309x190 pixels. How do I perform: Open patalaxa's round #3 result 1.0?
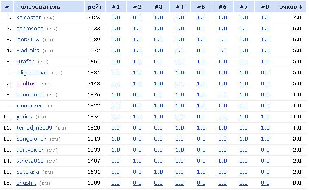point(158,172)
